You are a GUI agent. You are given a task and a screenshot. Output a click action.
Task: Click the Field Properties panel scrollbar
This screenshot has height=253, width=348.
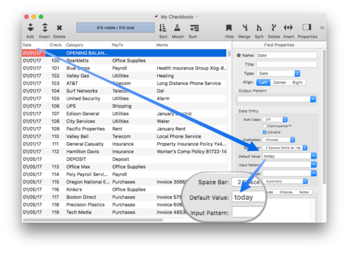pos(324,117)
